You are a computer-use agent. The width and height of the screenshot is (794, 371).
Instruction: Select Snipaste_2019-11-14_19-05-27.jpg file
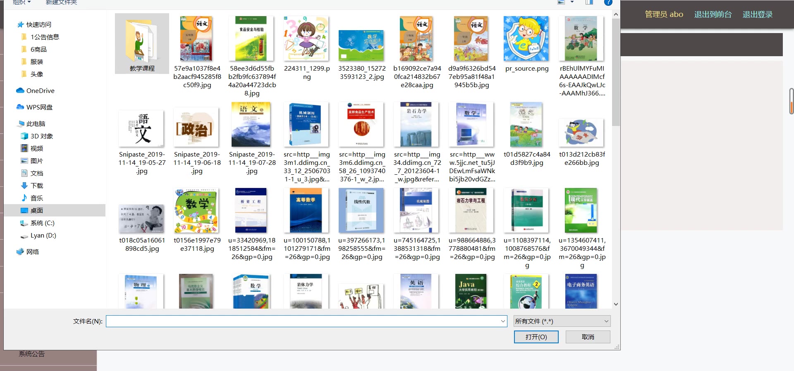pos(142,143)
